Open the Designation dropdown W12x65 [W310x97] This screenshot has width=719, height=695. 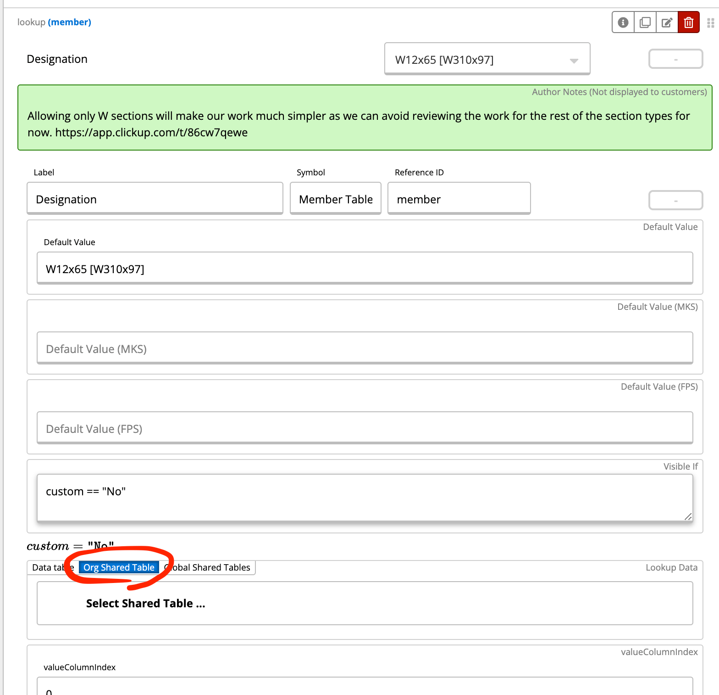(487, 59)
